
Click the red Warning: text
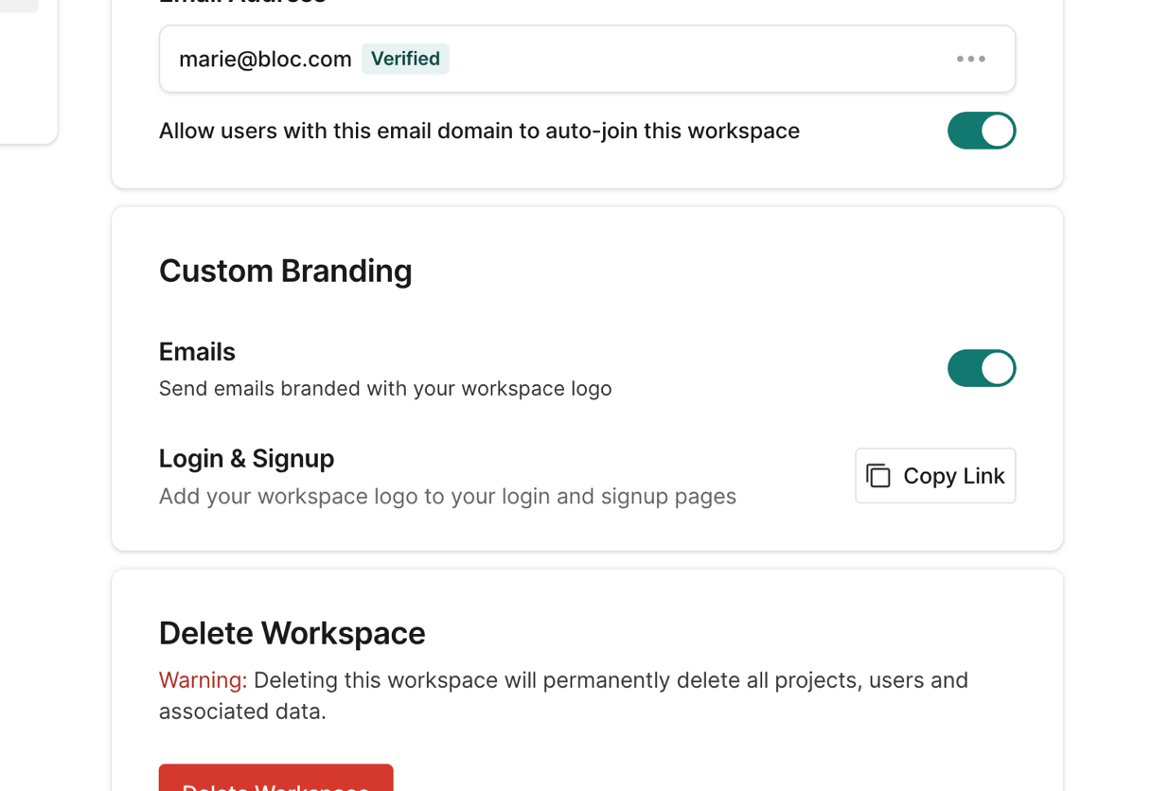click(x=203, y=680)
